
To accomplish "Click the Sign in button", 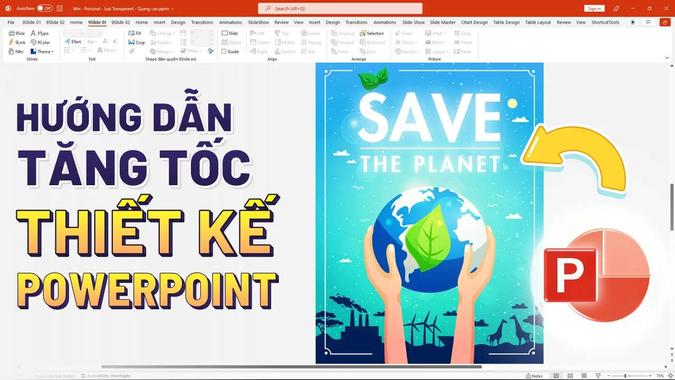I will [x=594, y=8].
